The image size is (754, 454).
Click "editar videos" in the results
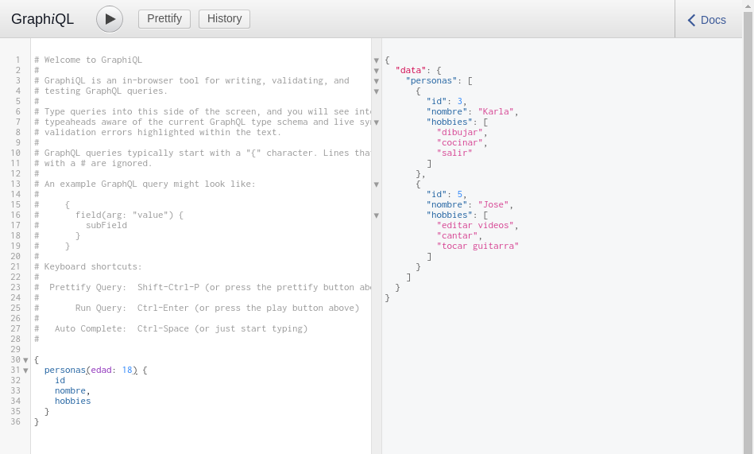[x=475, y=225]
